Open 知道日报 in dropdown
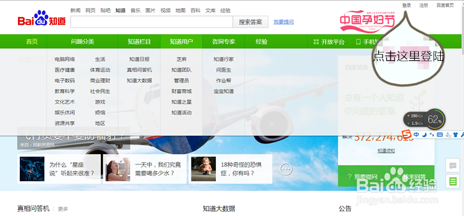The width and height of the screenshot is (464, 216). click(139, 60)
